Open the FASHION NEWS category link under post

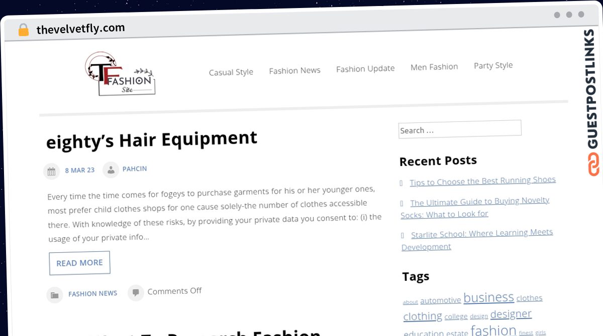[93, 293]
